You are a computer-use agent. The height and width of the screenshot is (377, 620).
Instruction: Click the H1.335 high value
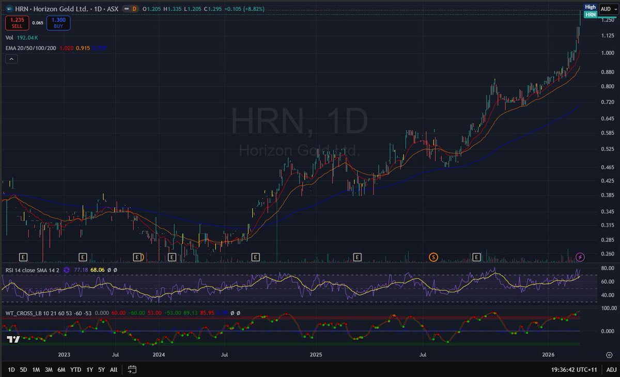pyautogui.click(x=173, y=9)
